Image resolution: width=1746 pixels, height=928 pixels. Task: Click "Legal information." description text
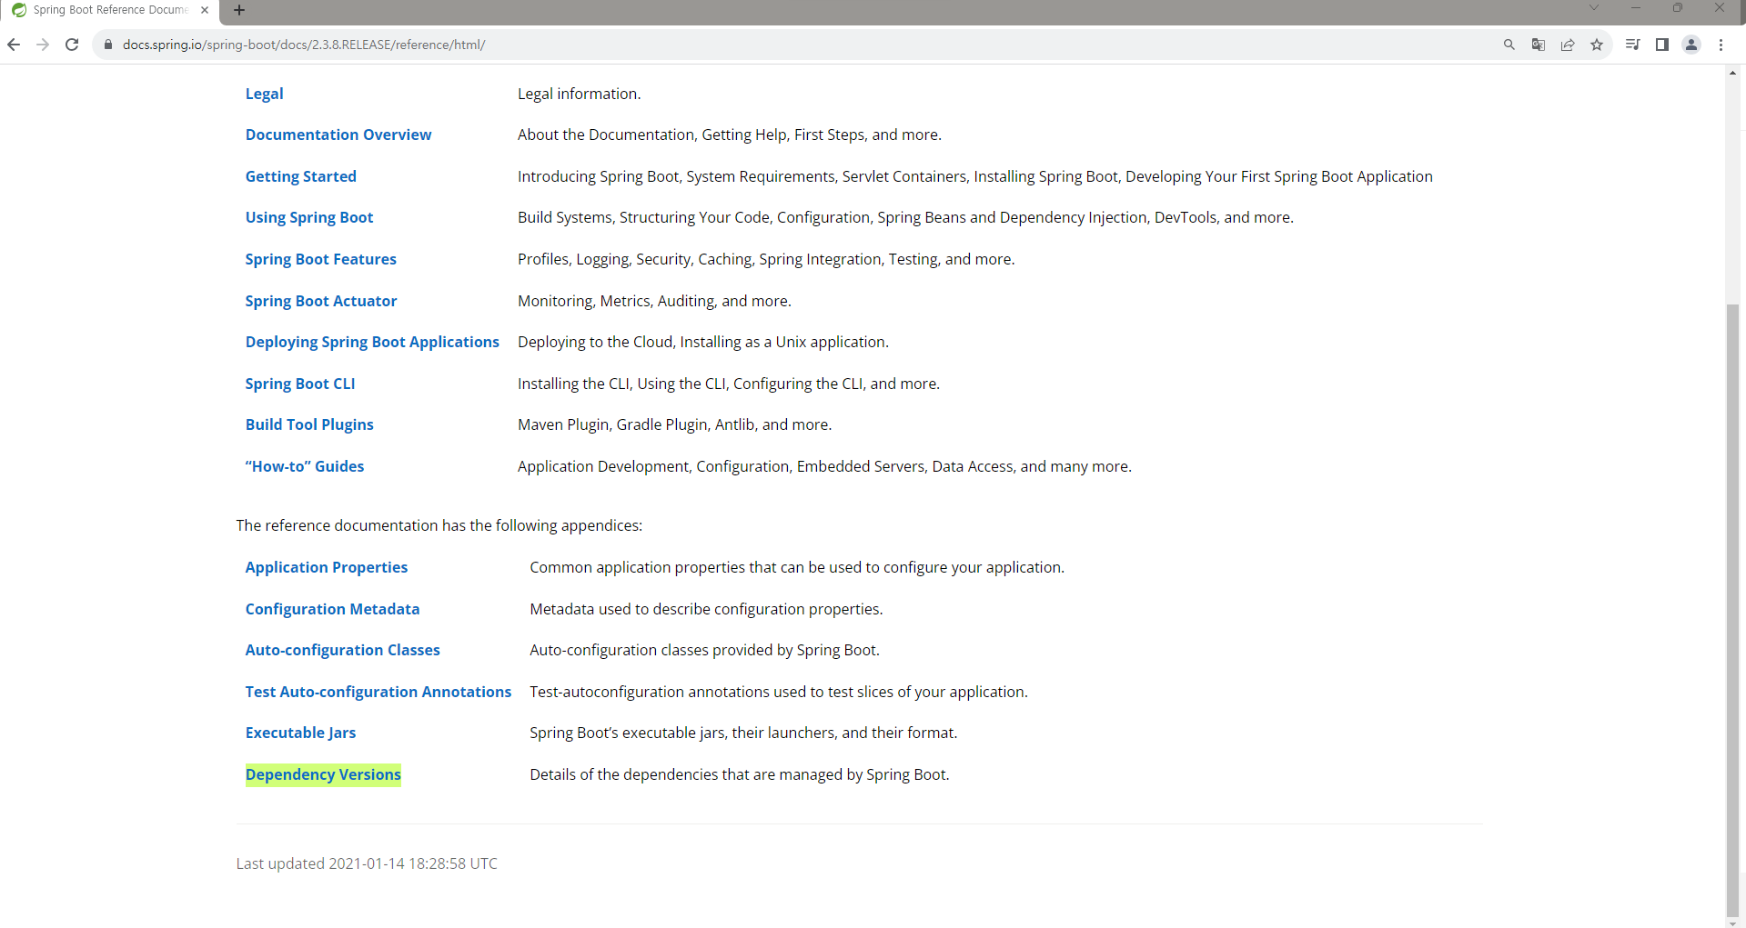[x=579, y=94]
